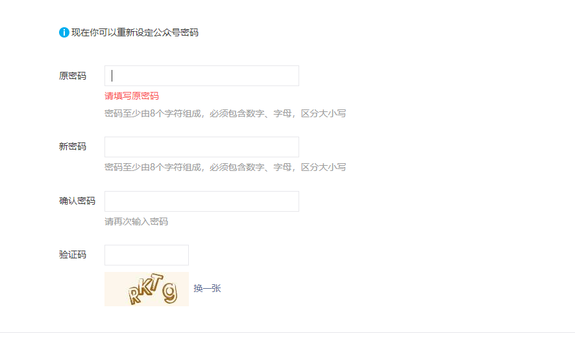Click the red 请填写原密码 error message
Image resolution: width=575 pixels, height=338 pixels.
132,96
